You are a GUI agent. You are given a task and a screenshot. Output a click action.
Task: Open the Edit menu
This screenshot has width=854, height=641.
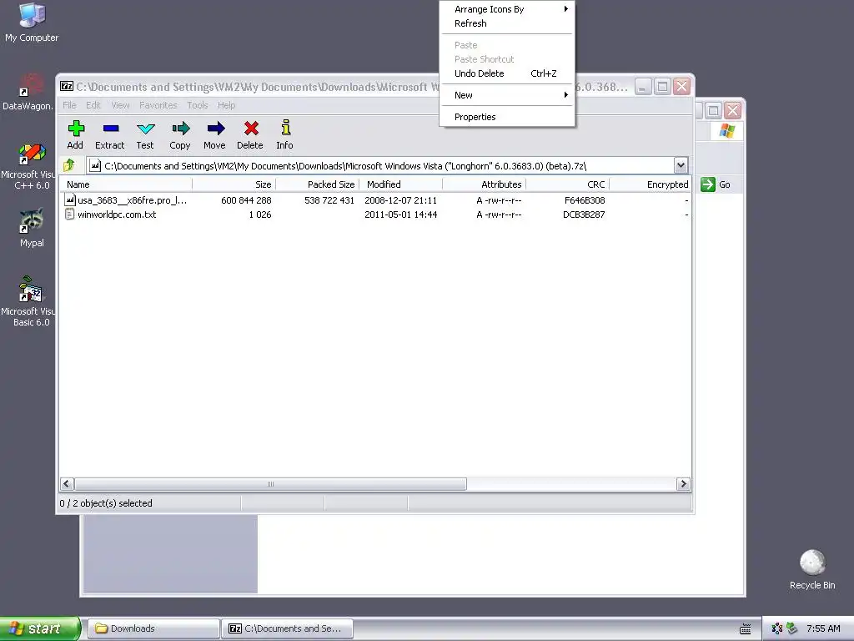coord(93,105)
